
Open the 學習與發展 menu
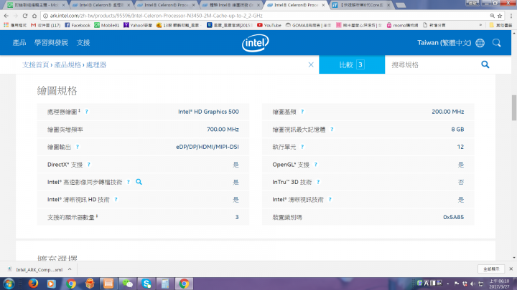[51, 43]
